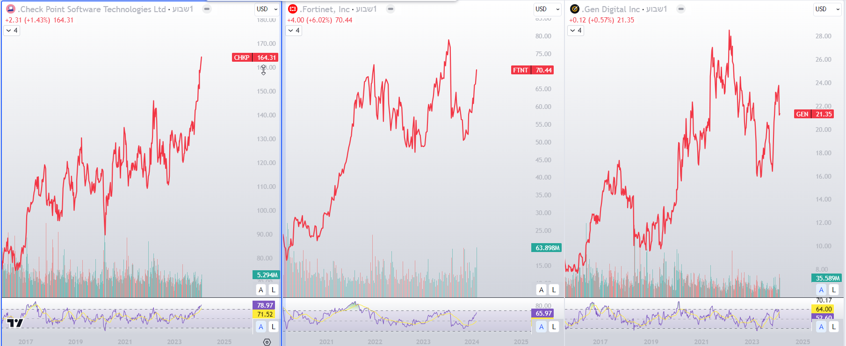Click the TradingView logo in the corner
This screenshot has height=346, width=846.
15,323
